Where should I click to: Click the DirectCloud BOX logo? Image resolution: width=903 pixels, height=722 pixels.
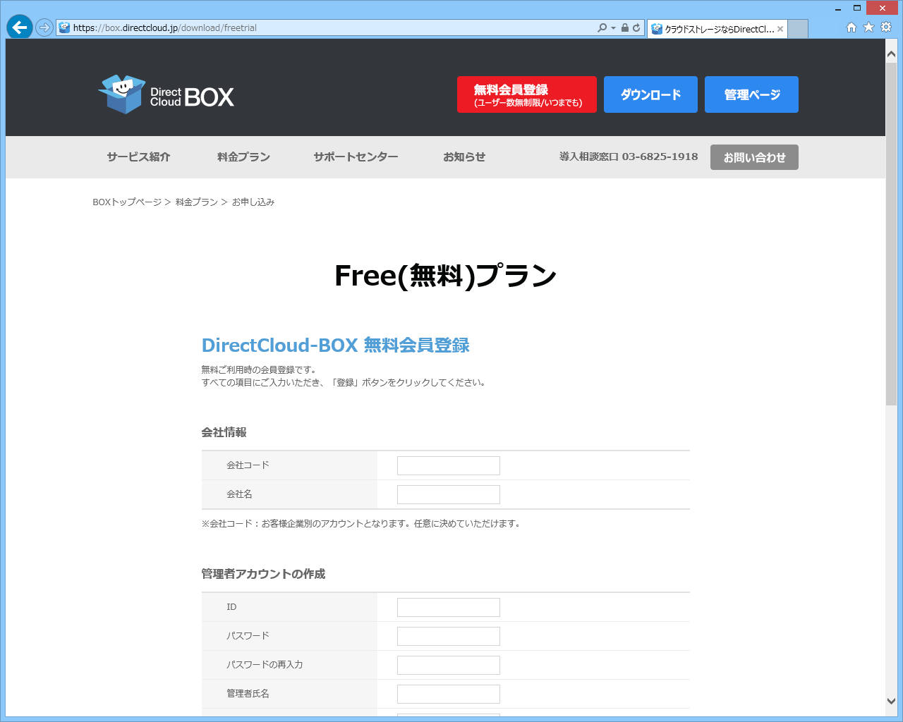pos(166,94)
